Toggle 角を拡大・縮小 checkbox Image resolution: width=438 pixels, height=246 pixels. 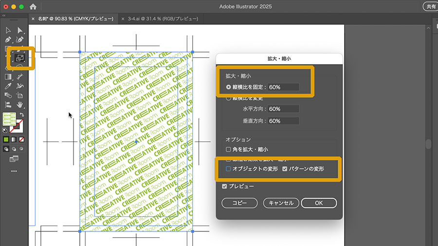click(228, 150)
